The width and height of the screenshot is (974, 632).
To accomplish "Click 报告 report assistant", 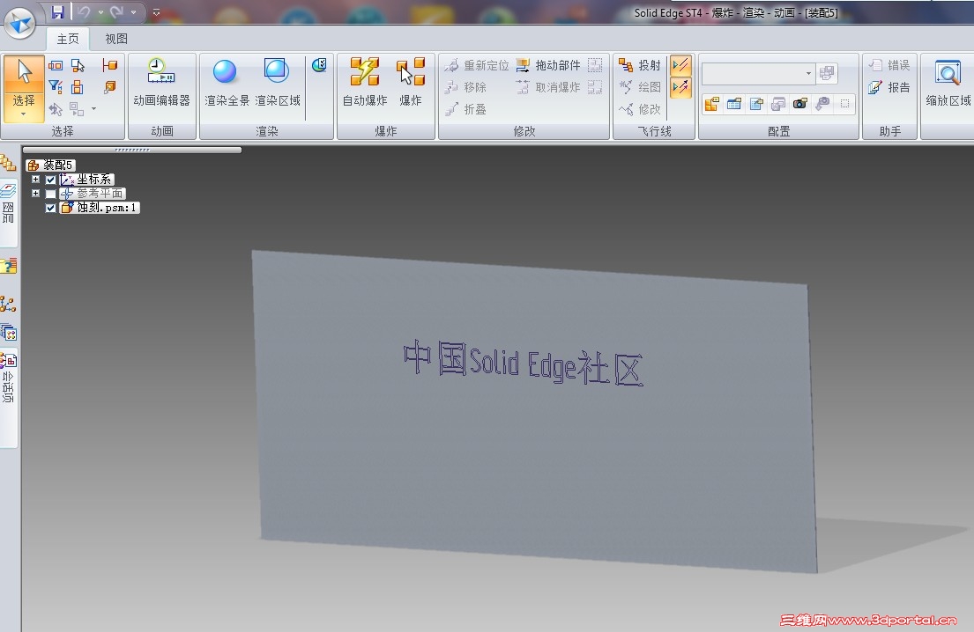I will pos(888,87).
